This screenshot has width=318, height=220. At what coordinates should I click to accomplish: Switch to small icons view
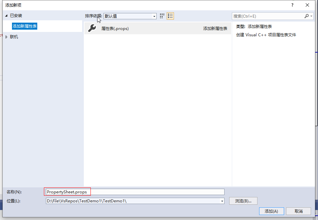click(x=162, y=16)
